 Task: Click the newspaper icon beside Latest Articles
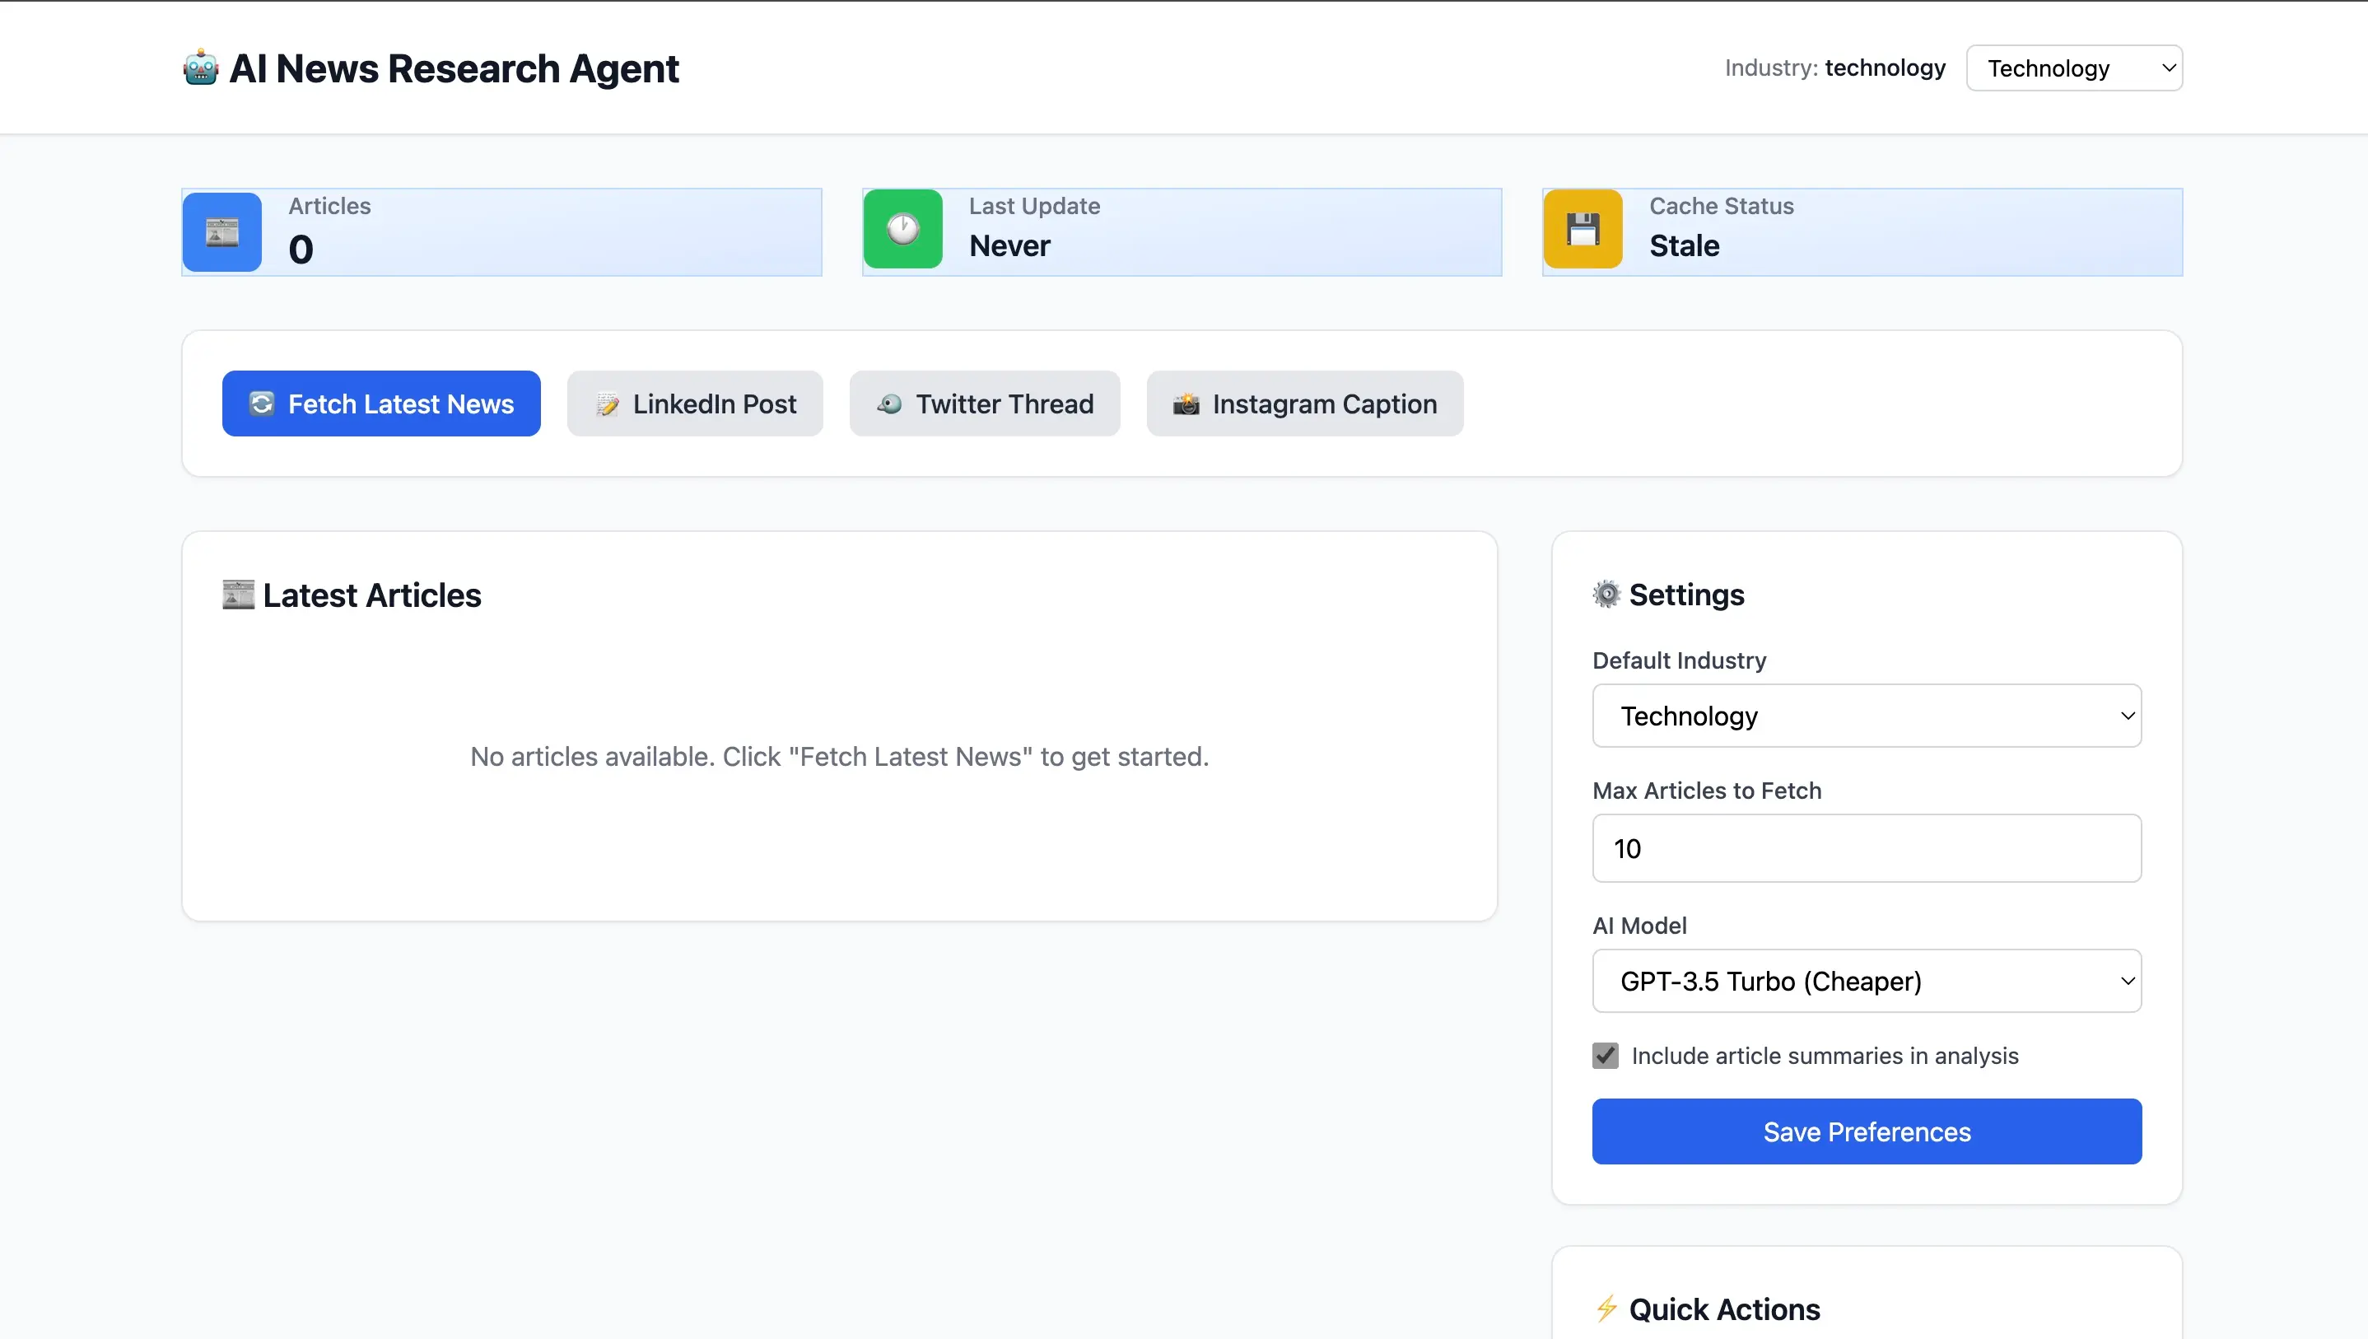tap(238, 595)
